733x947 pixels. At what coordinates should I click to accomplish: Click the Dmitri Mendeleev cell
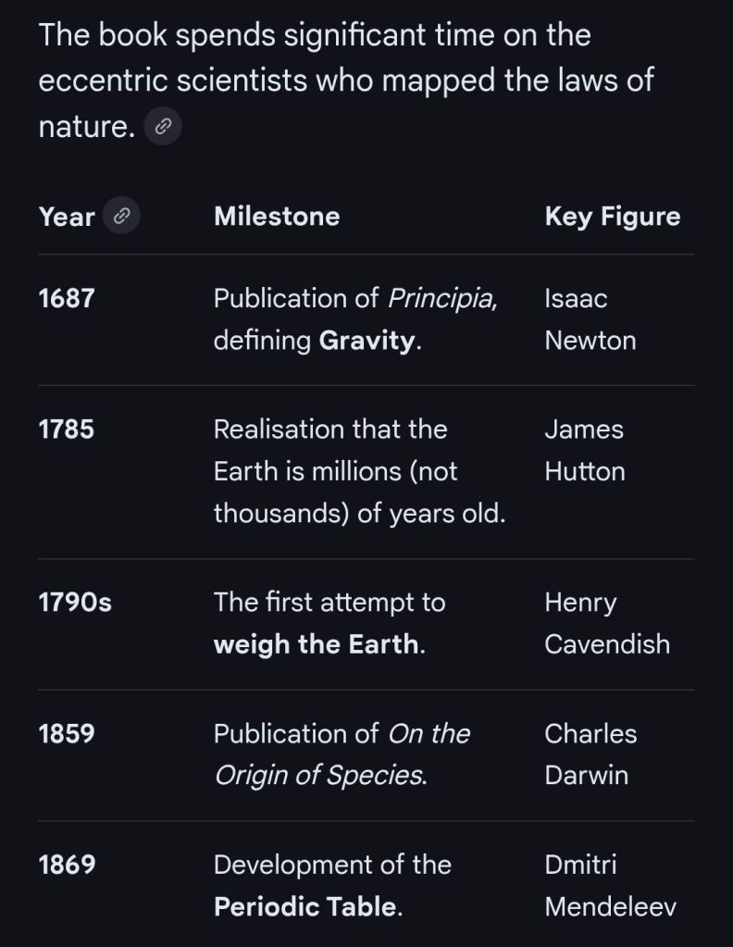coord(610,886)
